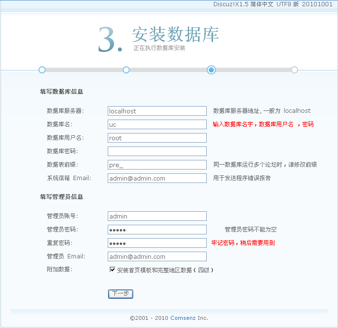
Task: Click the fourth grey step marker
Action: 294,70
